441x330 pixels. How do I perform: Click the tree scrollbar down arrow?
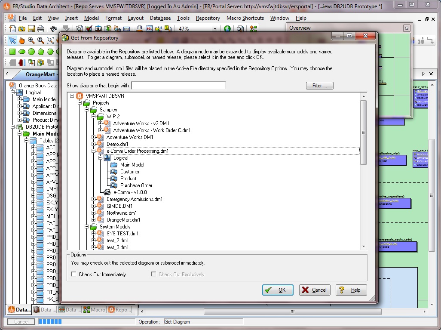363,247
